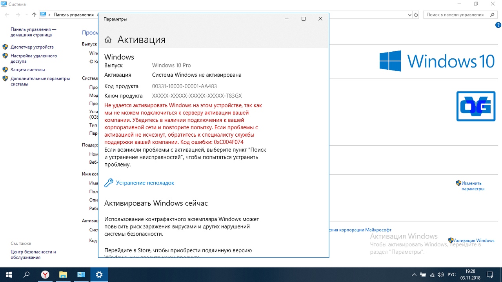Click the search magnifier in Control Panel
The image size is (502, 282).
(x=492, y=14)
